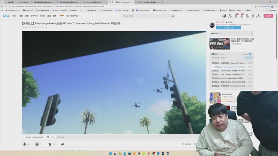Open 会员购 in the header menu
Screen dimensions: 278x156
tap(42, 16)
